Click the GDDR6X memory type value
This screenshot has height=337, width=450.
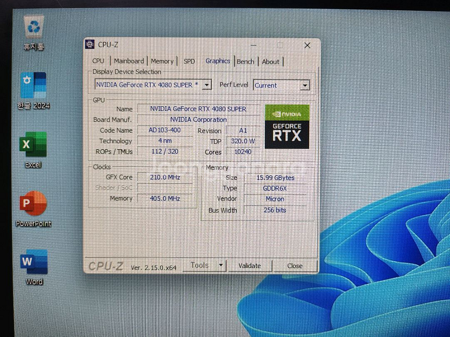coord(275,188)
